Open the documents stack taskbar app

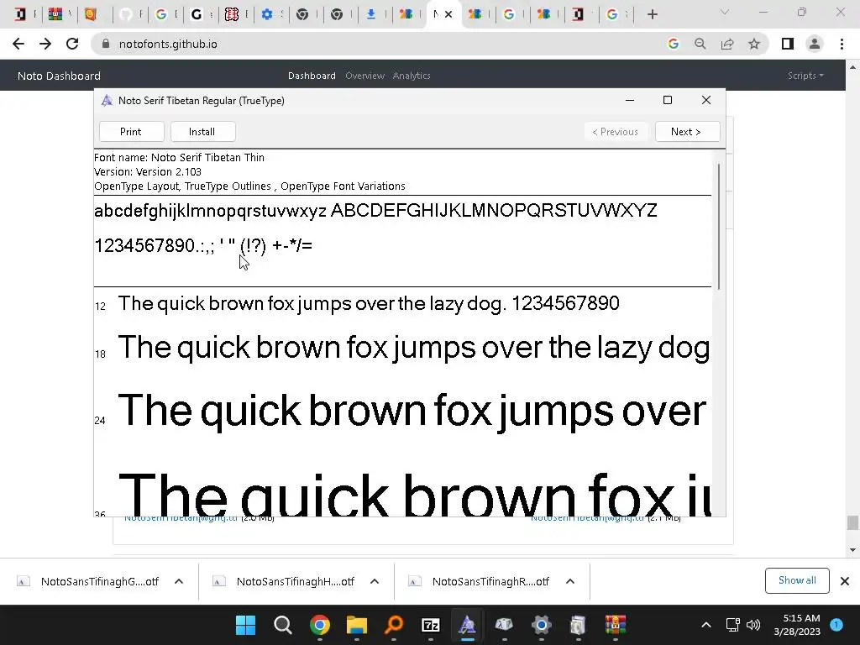tap(578, 625)
